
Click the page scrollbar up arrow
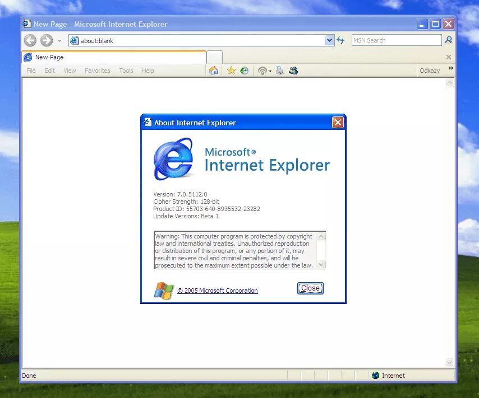[x=449, y=83]
